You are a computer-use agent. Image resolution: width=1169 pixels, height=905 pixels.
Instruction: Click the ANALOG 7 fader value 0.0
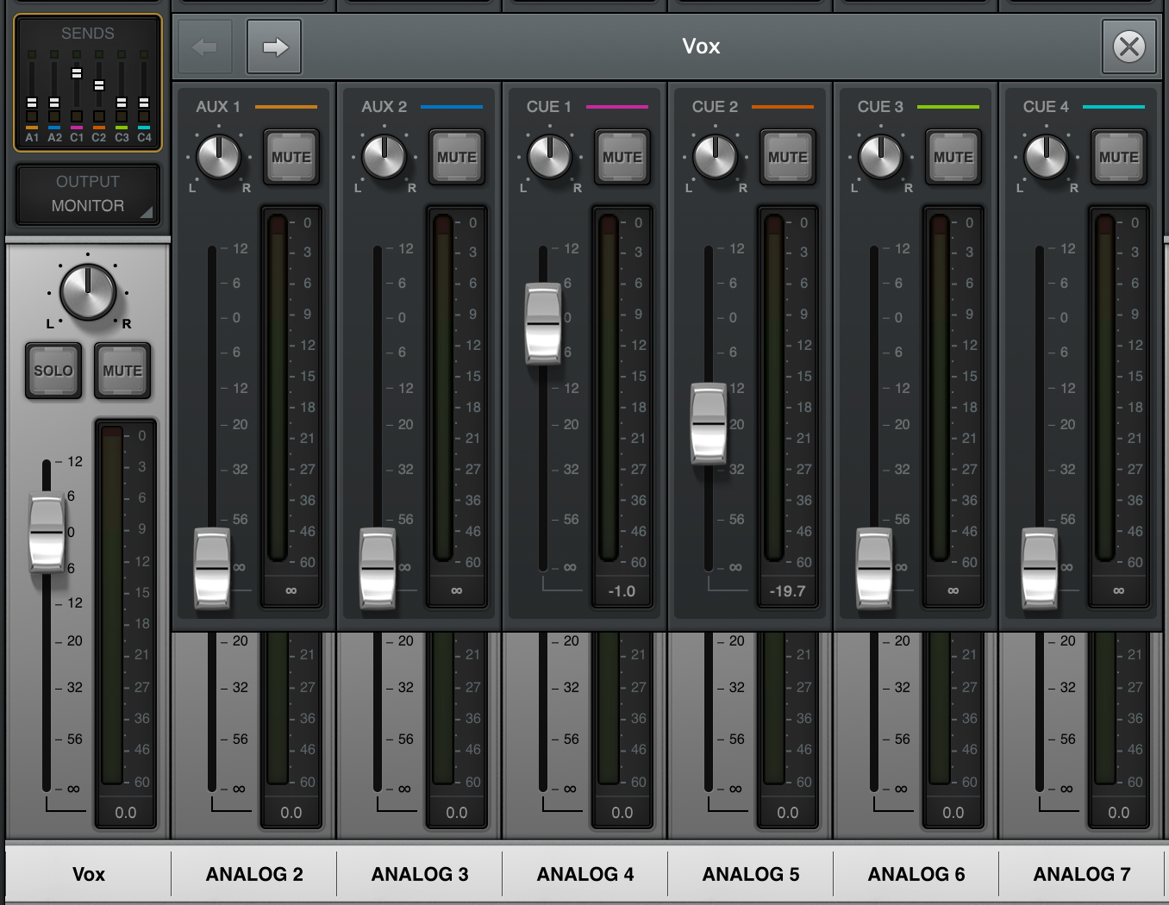click(x=1119, y=812)
